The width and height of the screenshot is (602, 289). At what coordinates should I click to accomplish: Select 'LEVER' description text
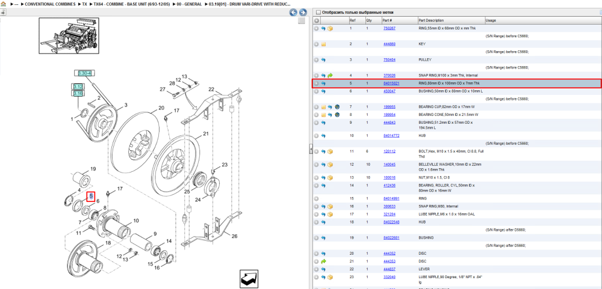[x=424, y=269]
